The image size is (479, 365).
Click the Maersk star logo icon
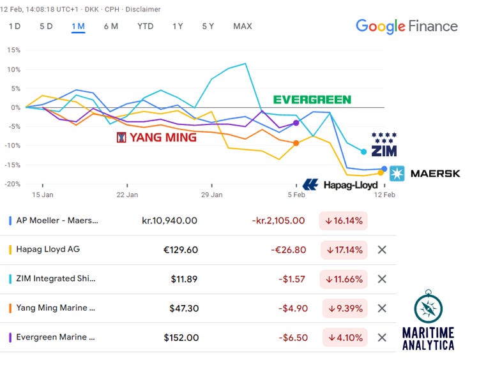point(397,174)
